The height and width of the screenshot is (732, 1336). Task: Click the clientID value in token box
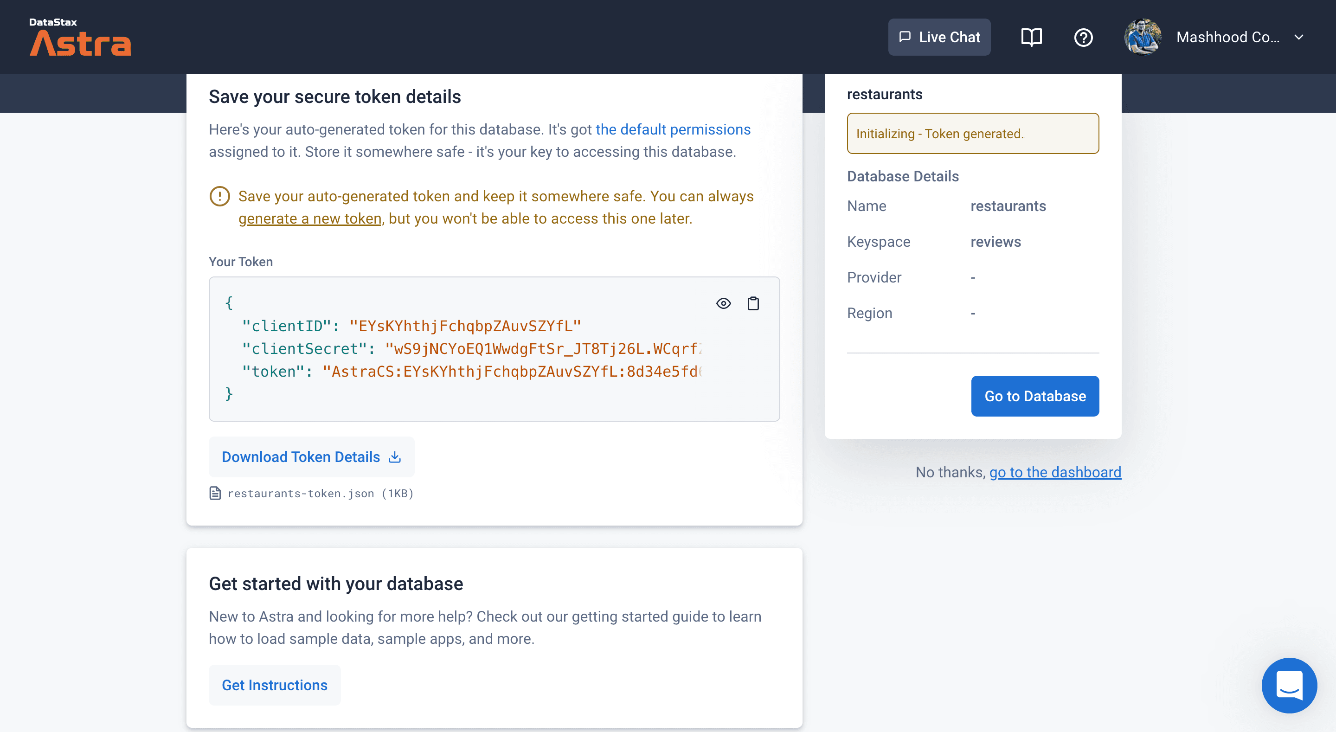465,326
